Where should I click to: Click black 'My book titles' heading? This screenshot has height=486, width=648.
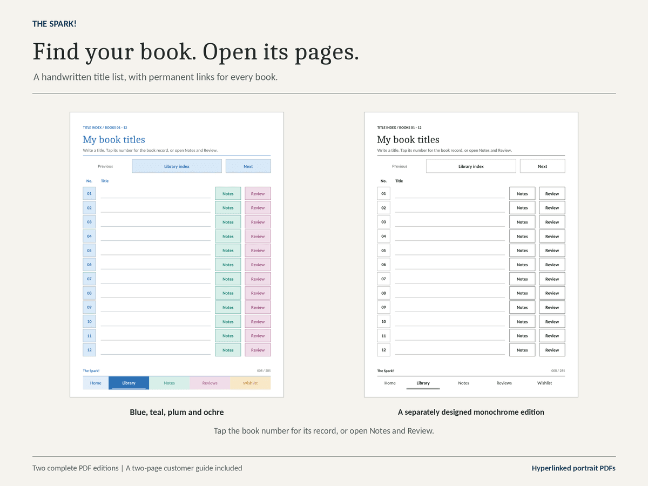click(408, 139)
